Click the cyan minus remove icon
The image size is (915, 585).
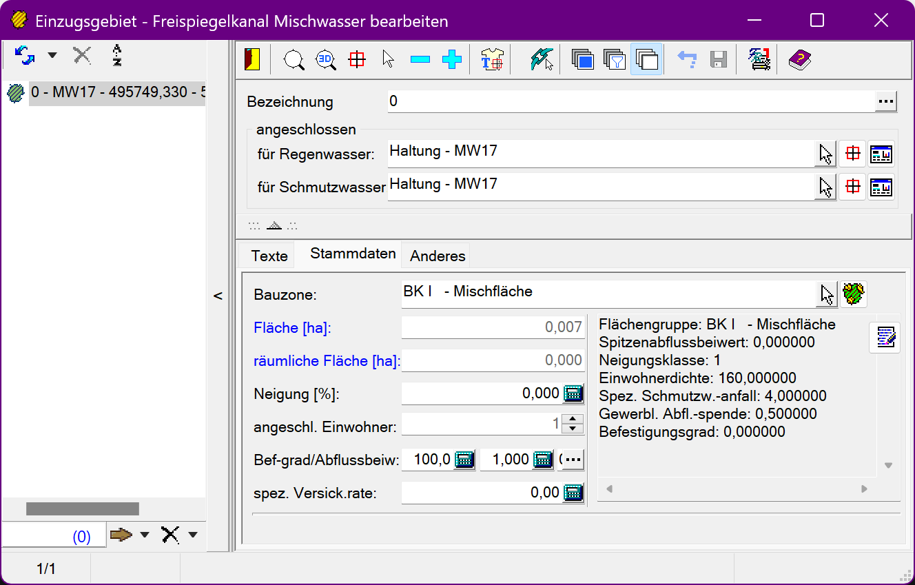tap(420, 60)
